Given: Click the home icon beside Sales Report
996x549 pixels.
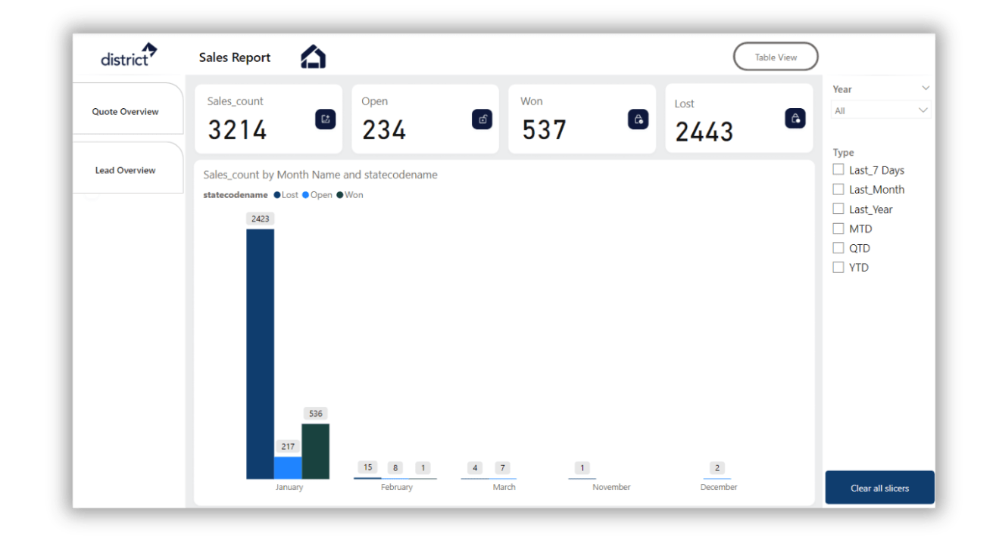Looking at the screenshot, I should pos(314,56).
